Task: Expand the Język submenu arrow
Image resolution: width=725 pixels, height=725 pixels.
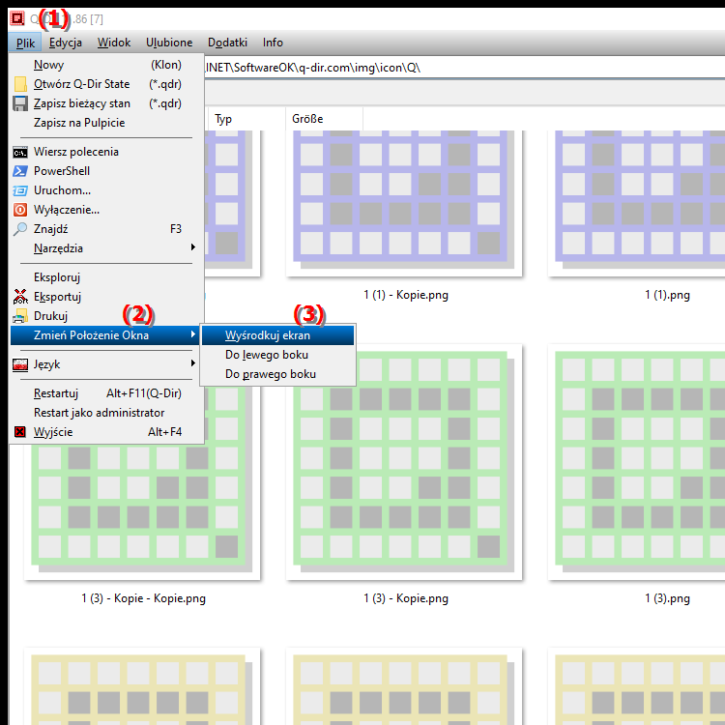Action: [x=193, y=364]
